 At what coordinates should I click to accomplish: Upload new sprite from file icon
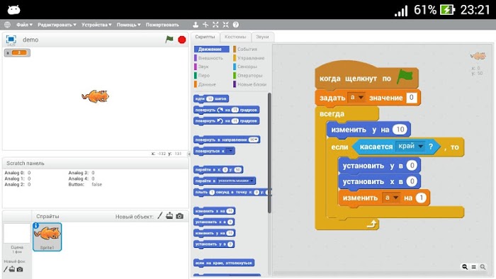click(169, 216)
